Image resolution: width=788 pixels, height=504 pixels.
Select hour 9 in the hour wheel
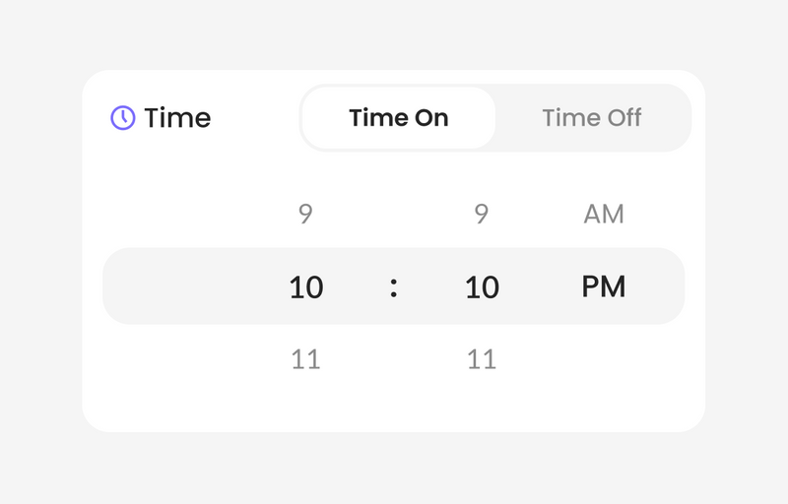click(x=305, y=214)
